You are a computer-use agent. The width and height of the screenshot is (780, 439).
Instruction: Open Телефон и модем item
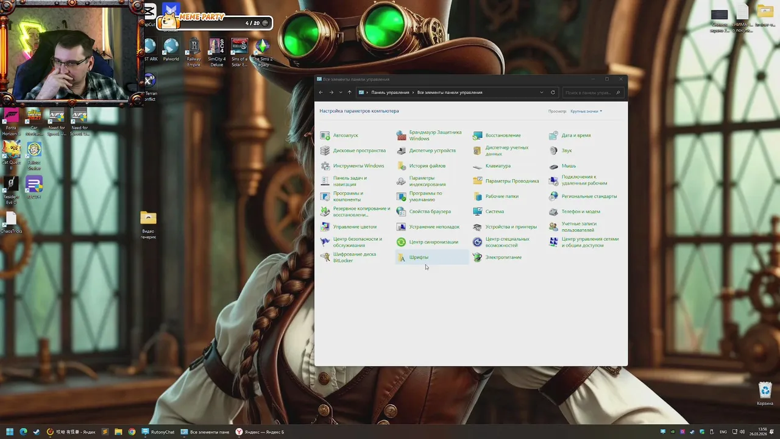pyautogui.click(x=575, y=212)
